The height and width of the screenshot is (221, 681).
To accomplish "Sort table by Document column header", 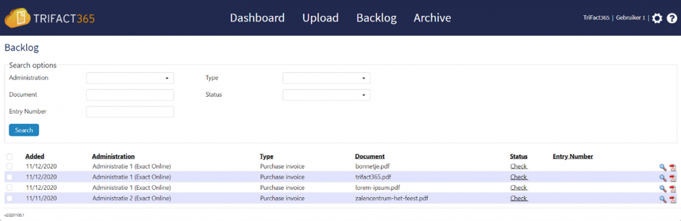I will (x=370, y=156).
